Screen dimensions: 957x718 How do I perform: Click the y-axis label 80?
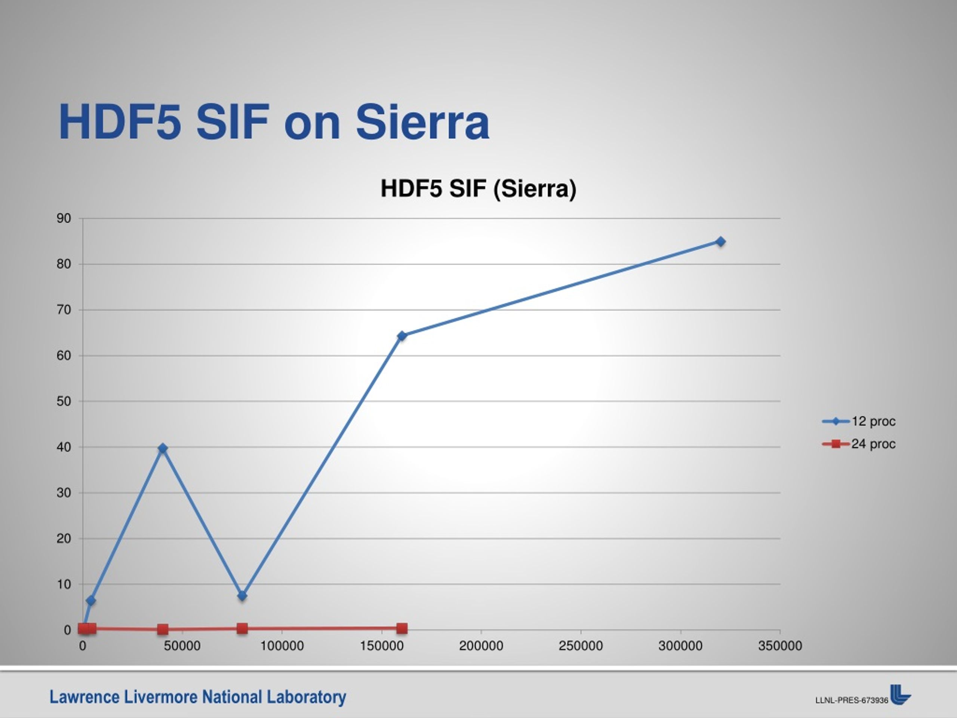[x=64, y=264]
